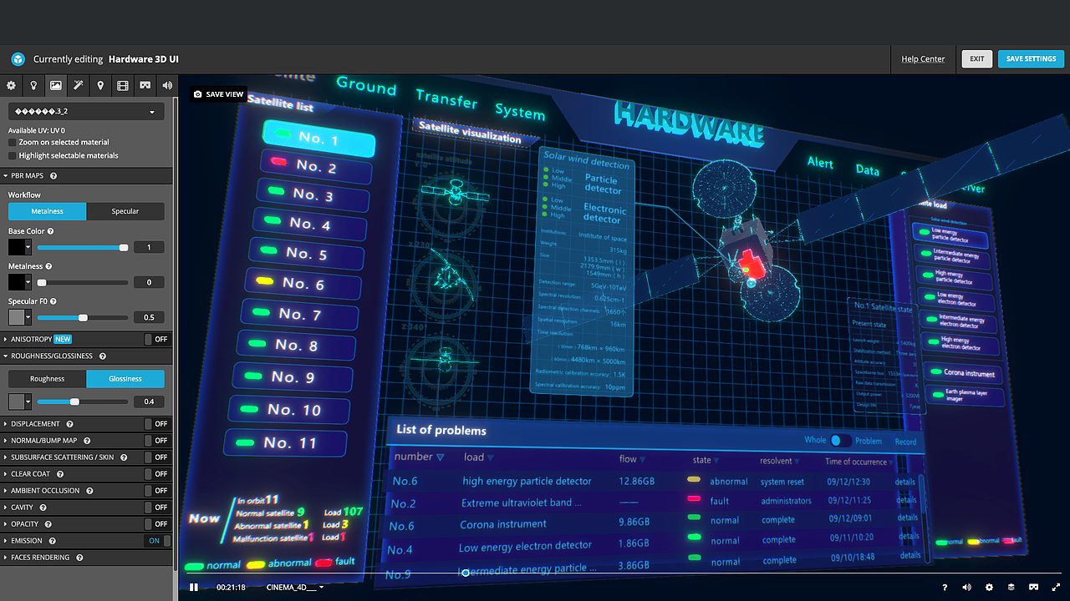Screen dimensions: 1070x601
Task: Open the model inspector layers icon
Action: 1011,588
